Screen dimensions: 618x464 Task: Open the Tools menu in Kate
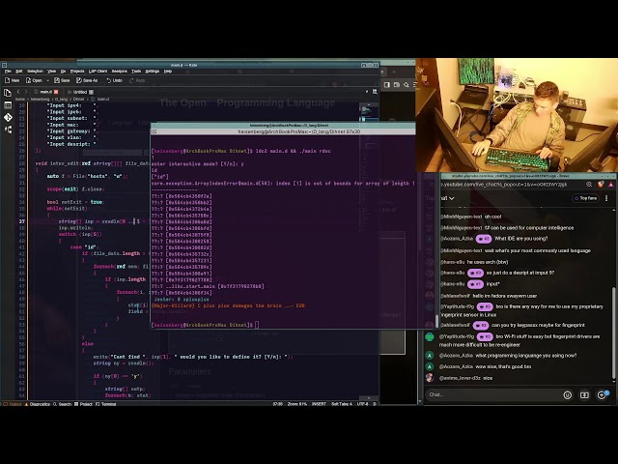(136, 72)
